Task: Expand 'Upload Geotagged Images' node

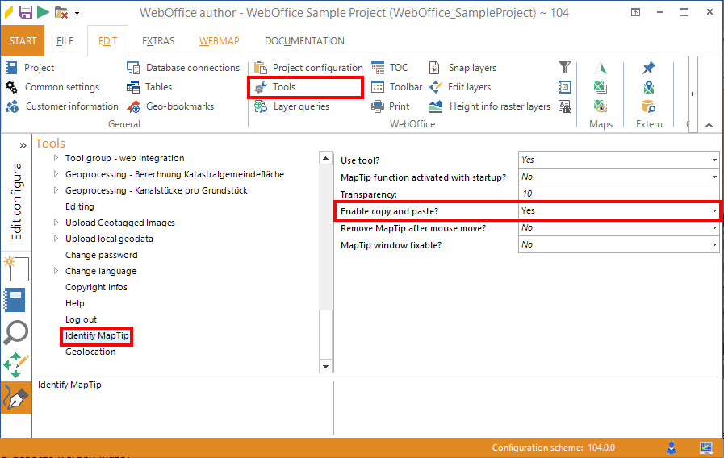Action: click(x=56, y=223)
